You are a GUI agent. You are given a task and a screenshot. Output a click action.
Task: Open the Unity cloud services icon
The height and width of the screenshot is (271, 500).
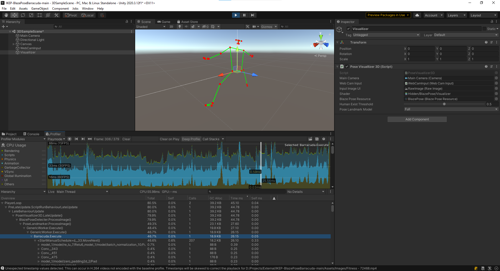(417, 15)
